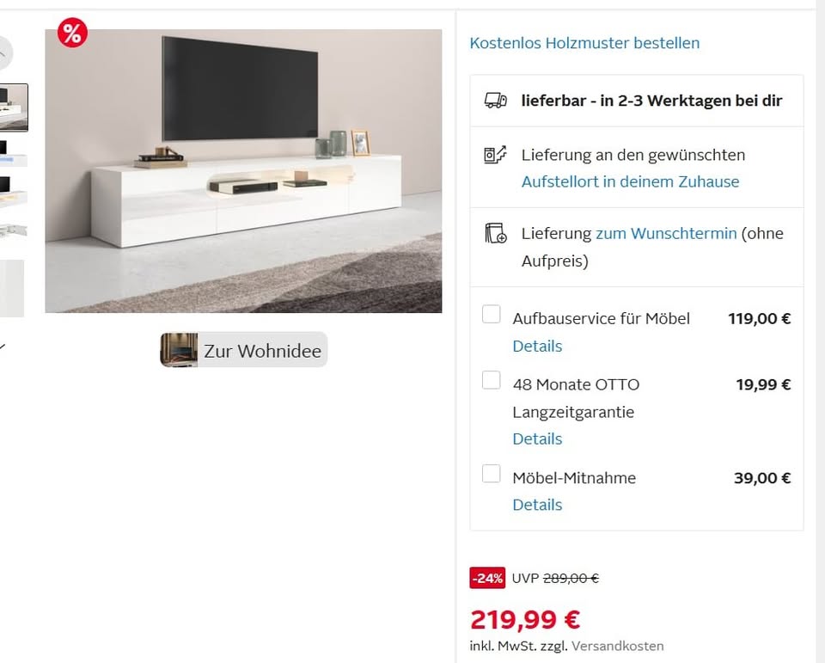Screen dimensions: 825x663
Task: Open Details for Langzeitgarantie
Action: point(537,439)
